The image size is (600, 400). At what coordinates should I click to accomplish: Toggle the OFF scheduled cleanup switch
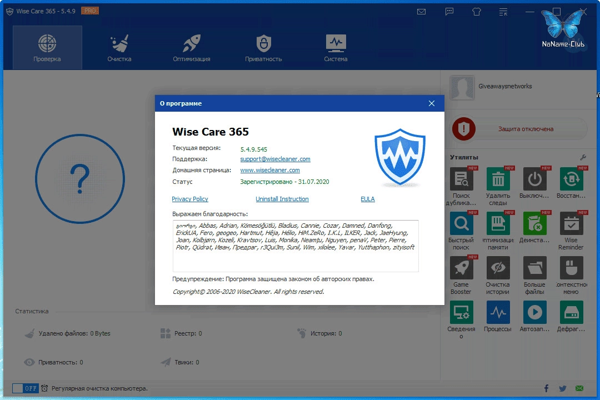tap(25, 388)
